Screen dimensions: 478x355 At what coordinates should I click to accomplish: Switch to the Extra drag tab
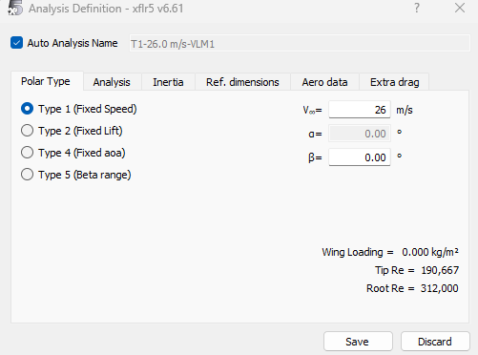click(x=394, y=82)
